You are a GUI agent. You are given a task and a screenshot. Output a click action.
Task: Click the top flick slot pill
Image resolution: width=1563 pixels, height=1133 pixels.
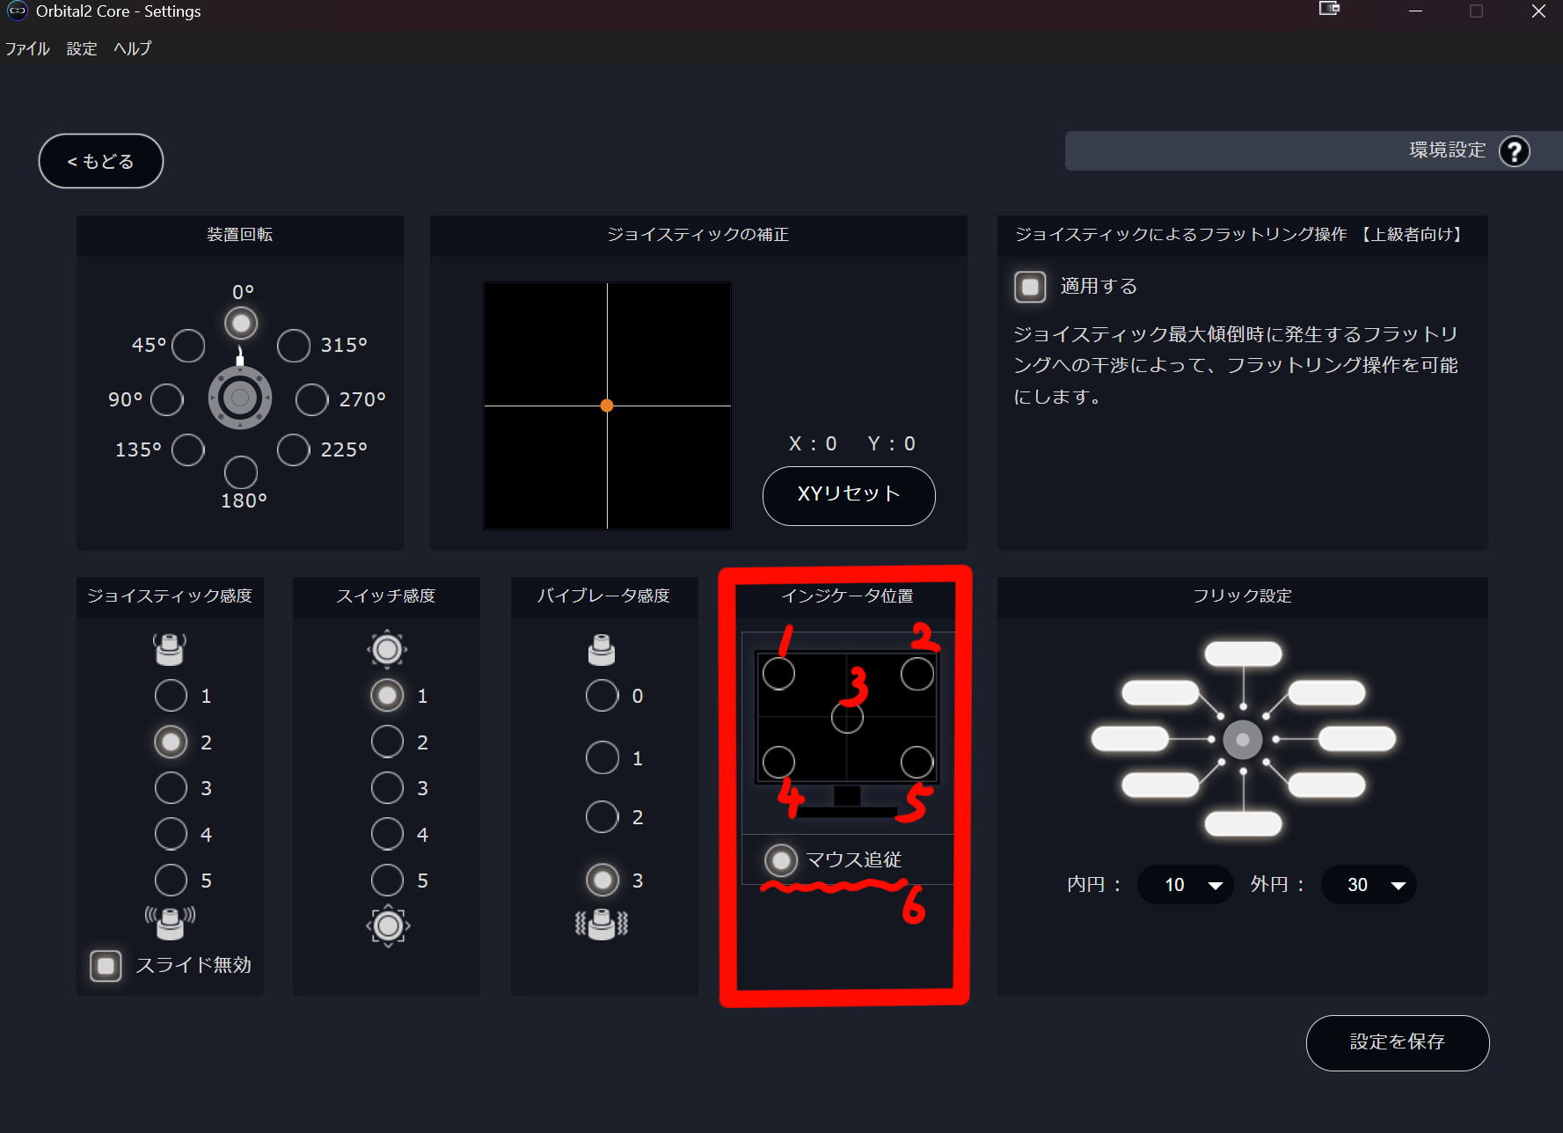[1243, 654]
